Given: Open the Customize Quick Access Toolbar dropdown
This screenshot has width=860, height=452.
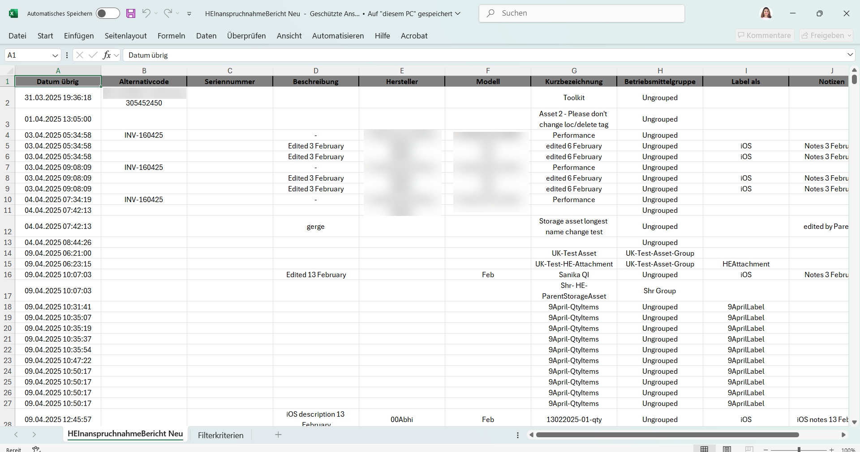Looking at the screenshot, I should point(189,14).
